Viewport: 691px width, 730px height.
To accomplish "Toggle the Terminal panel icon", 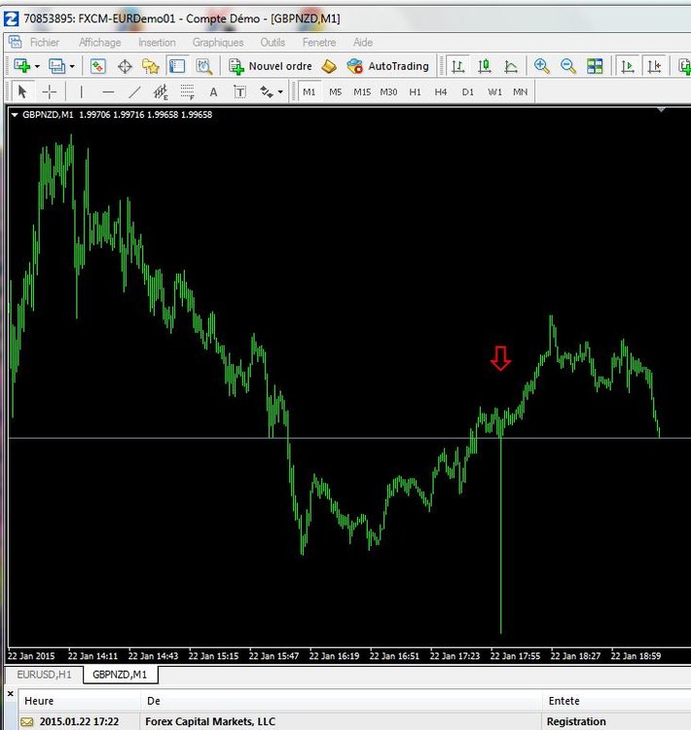I will click(177, 66).
